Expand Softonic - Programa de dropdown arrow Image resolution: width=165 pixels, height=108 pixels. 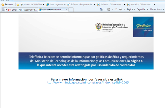point(94,4)
